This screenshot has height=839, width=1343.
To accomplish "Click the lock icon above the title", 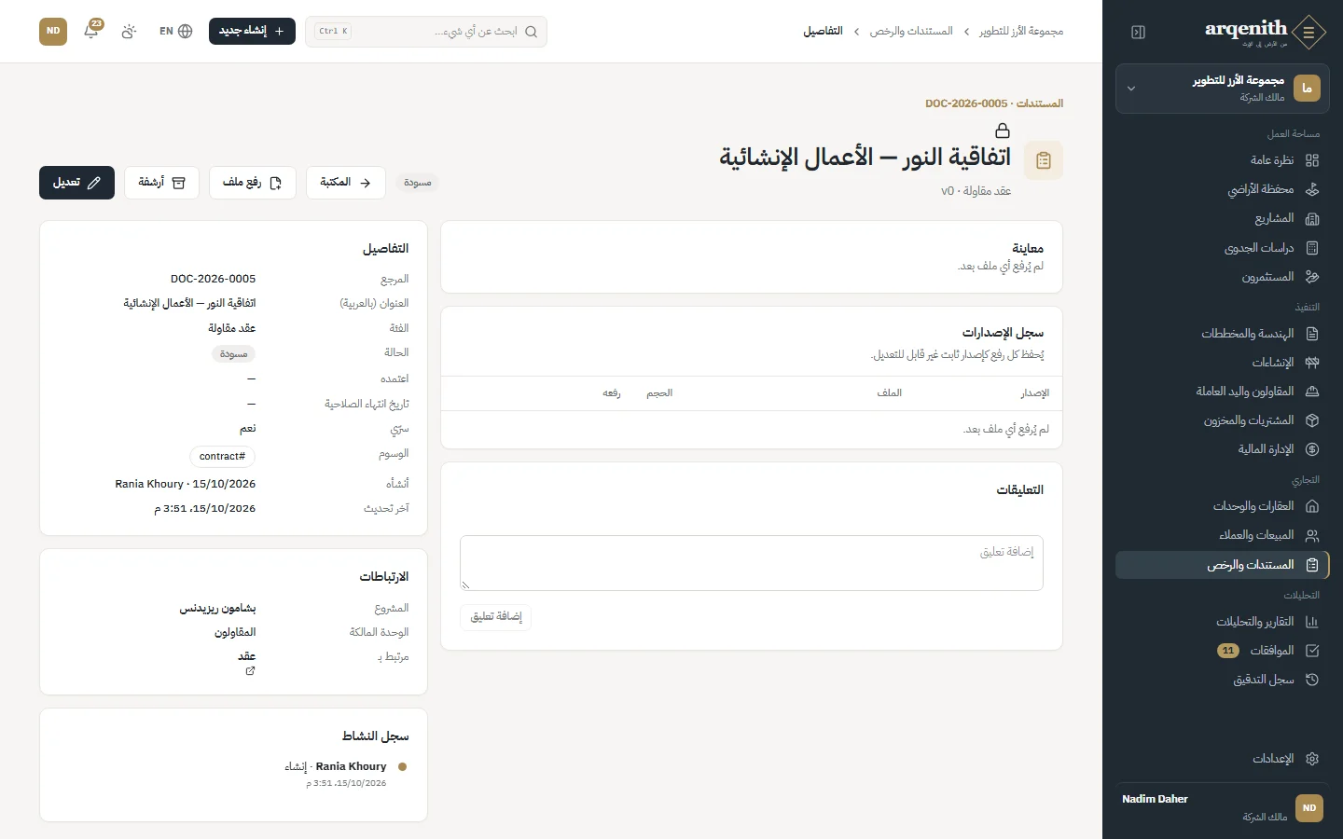I will point(1003,131).
